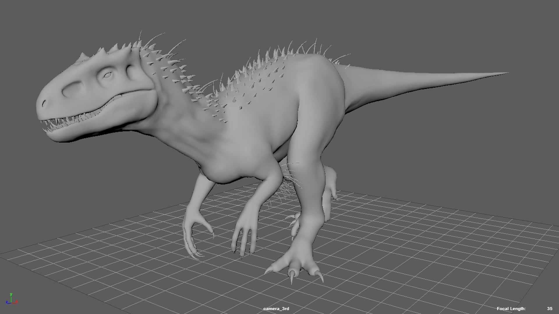This screenshot has width=559, height=314.
Task: Click the Z axis on the view gizmo
Action: click(x=7, y=302)
